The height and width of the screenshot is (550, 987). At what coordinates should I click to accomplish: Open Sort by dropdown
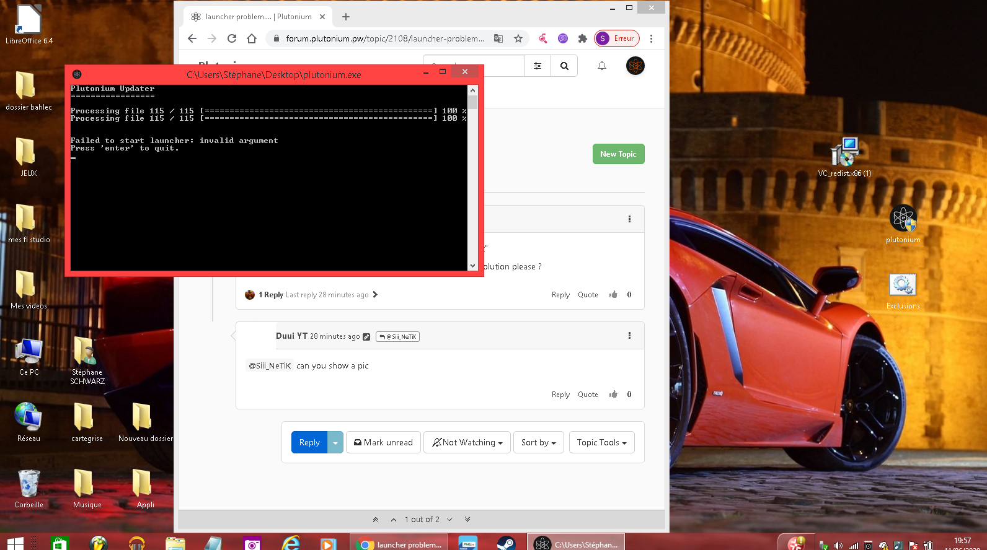pyautogui.click(x=539, y=442)
